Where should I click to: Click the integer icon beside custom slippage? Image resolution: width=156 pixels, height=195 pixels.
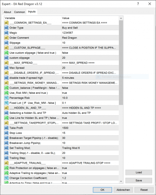pyautogui.click(x=6, y=58)
